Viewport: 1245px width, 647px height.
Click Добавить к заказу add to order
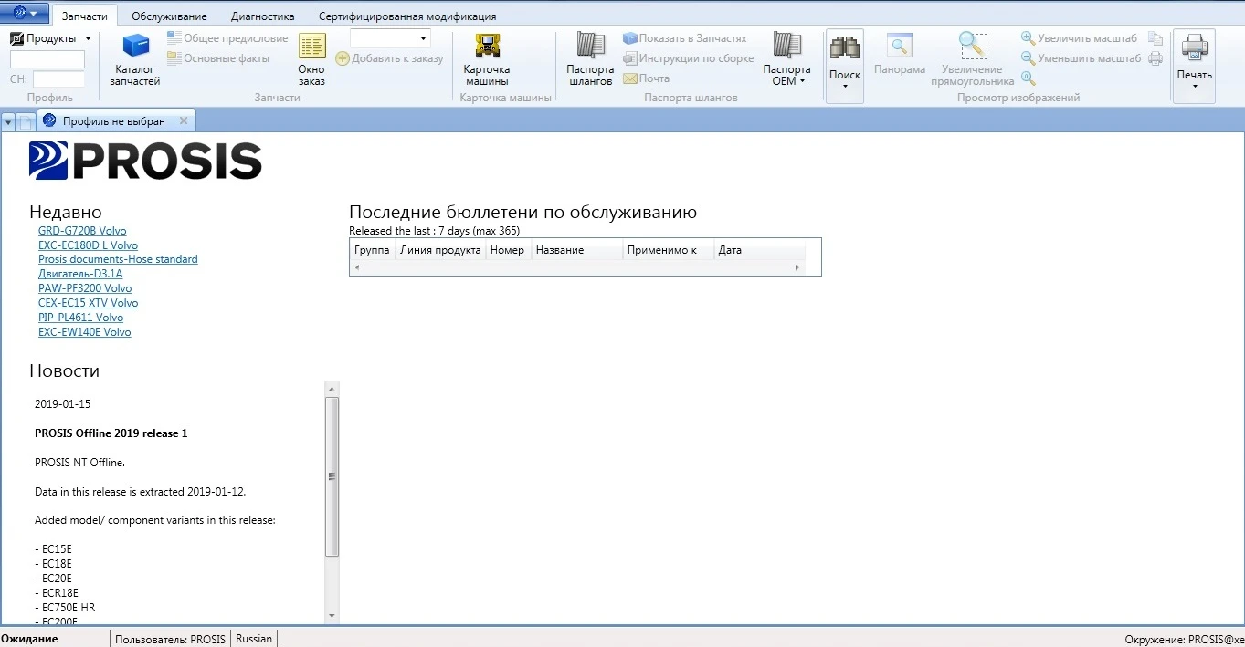[390, 58]
